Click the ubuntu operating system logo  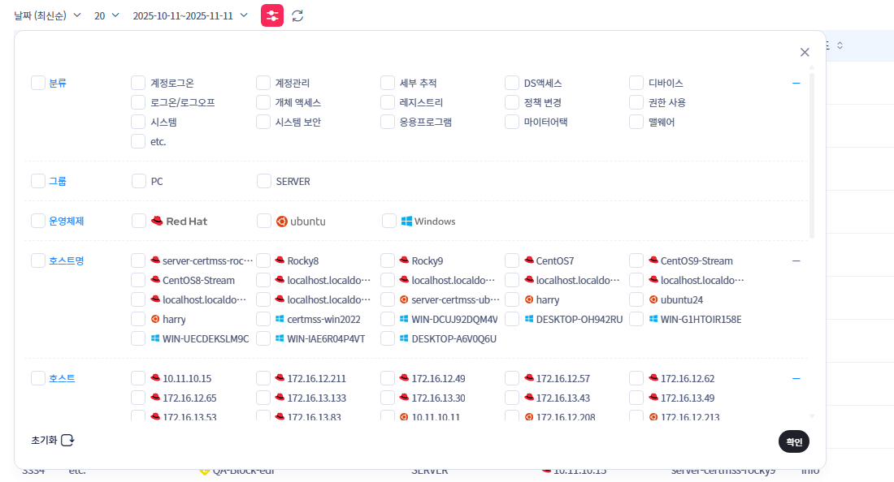click(x=301, y=221)
